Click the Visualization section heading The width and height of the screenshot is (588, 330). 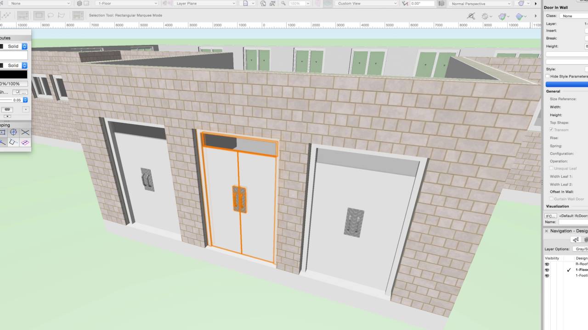pyautogui.click(x=557, y=206)
